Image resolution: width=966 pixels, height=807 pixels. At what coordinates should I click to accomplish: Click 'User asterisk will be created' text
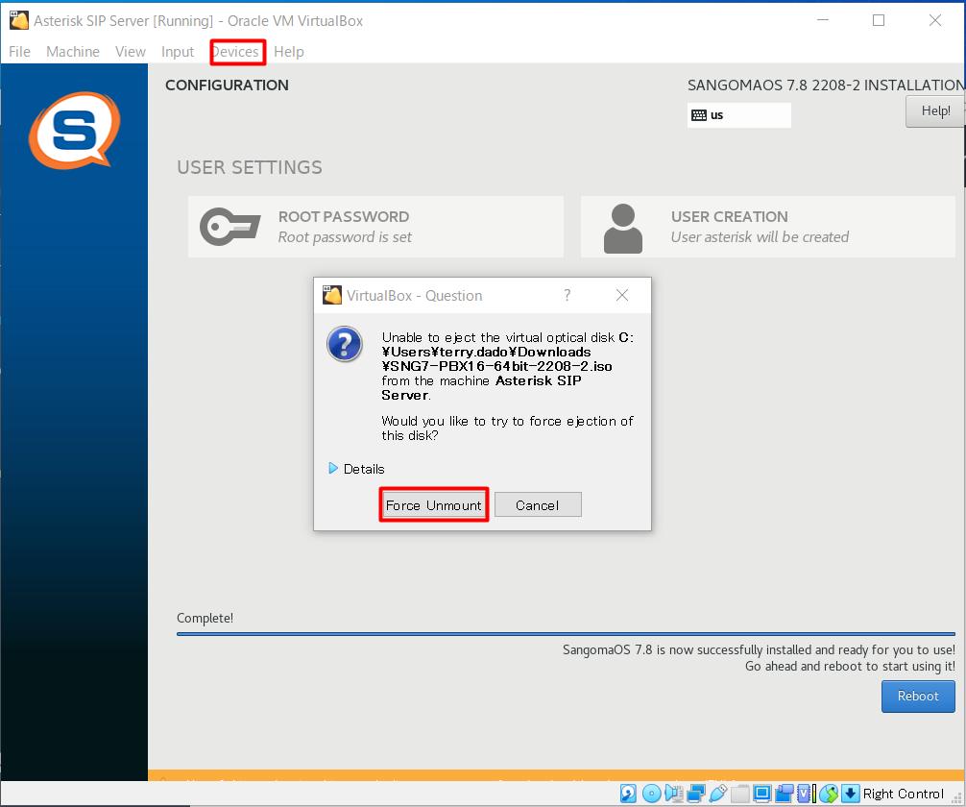coord(760,237)
